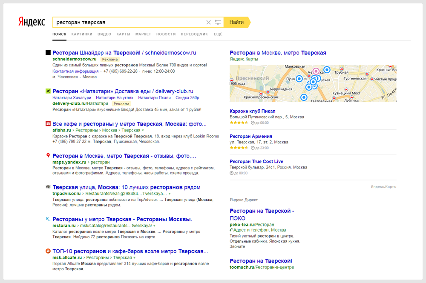Click Контактная информация link
The width and height of the screenshot is (426, 283).
point(75,71)
